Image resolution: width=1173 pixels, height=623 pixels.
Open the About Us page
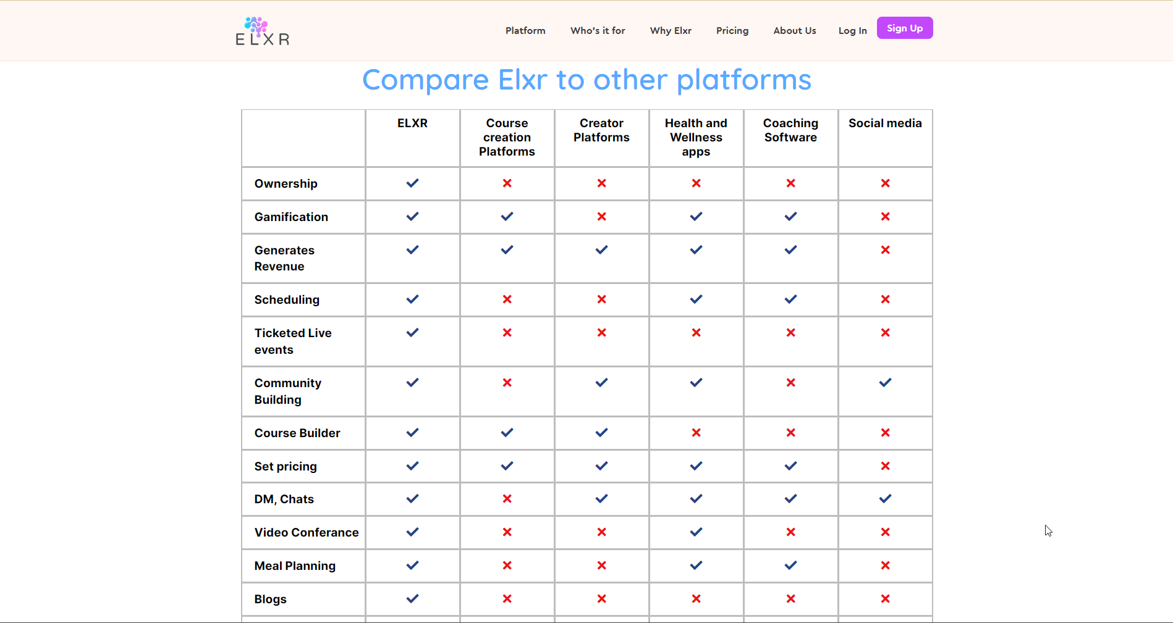pos(795,30)
